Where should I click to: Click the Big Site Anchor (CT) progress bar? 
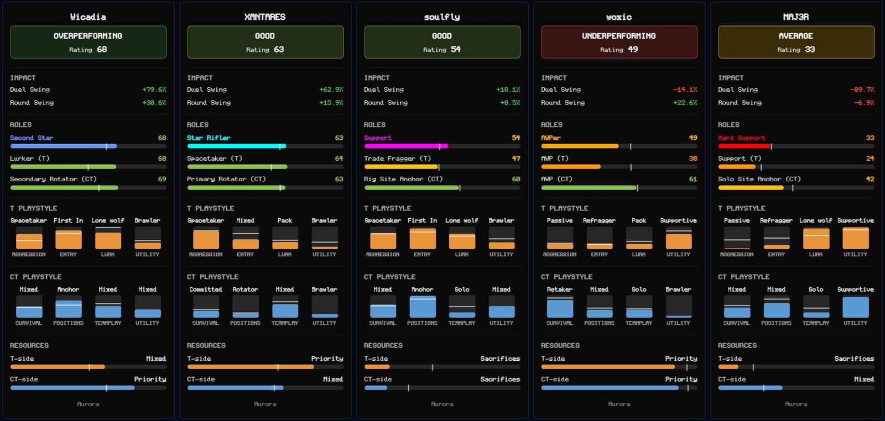(442, 188)
